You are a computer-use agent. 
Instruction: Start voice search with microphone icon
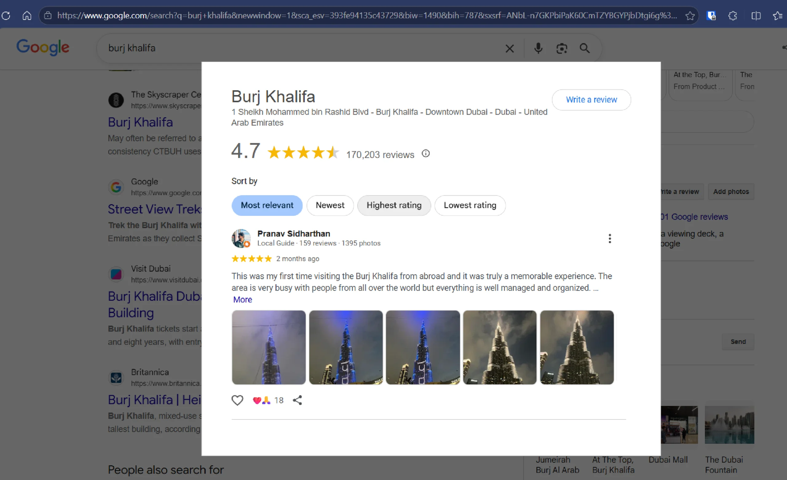(538, 48)
